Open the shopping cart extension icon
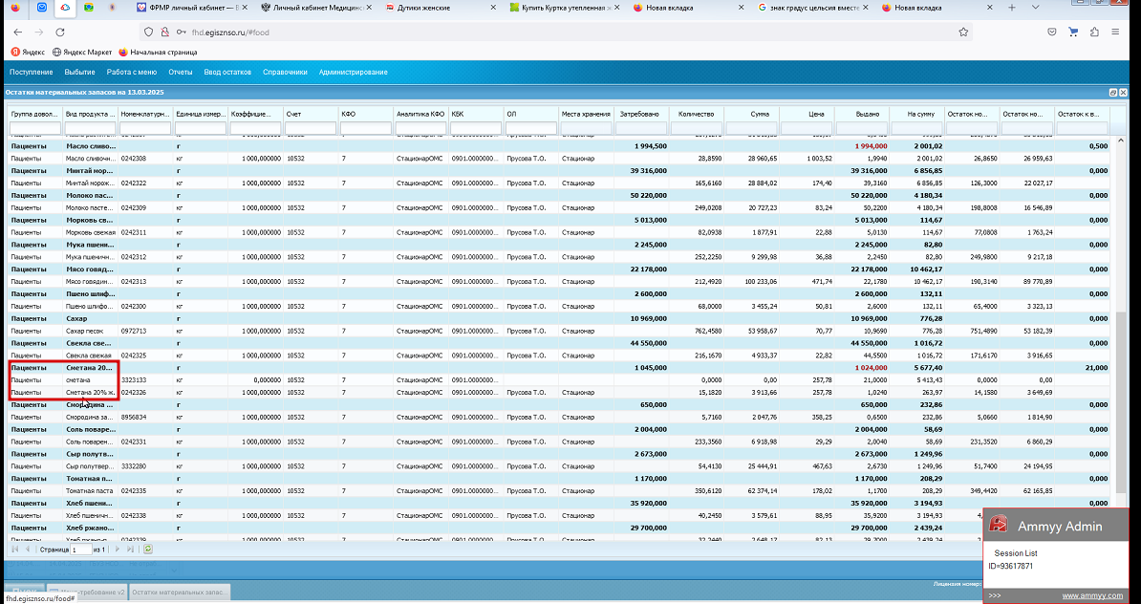The width and height of the screenshot is (1141, 604). pos(1072,32)
